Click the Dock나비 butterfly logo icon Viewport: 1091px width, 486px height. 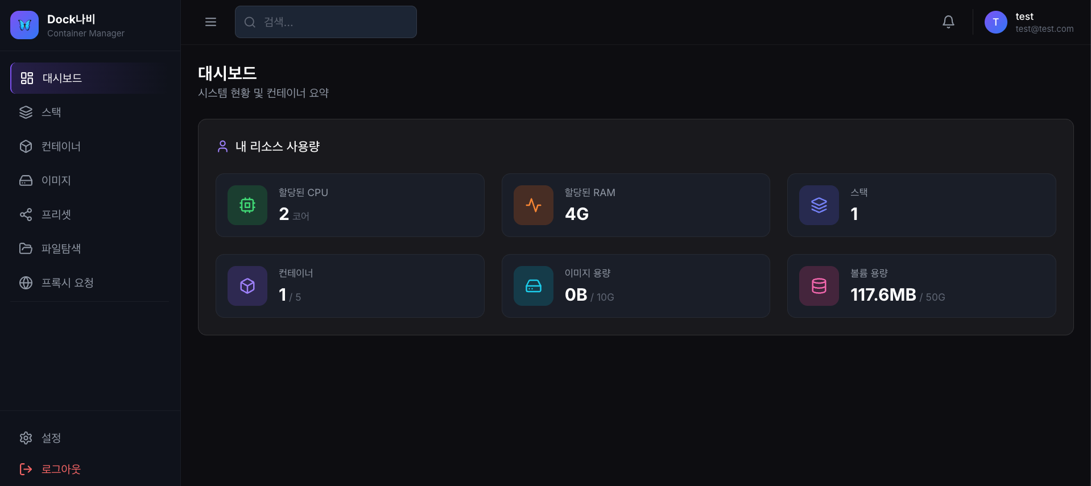pos(24,25)
